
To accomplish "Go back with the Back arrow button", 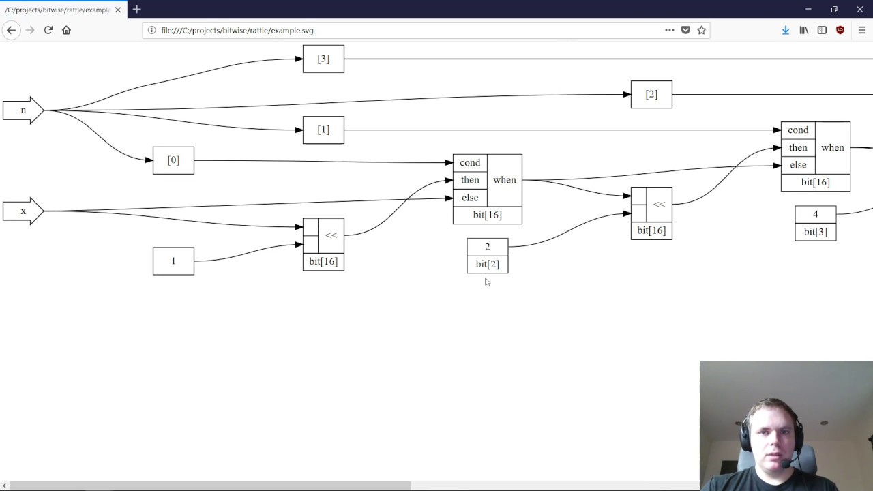I will pyautogui.click(x=11, y=30).
